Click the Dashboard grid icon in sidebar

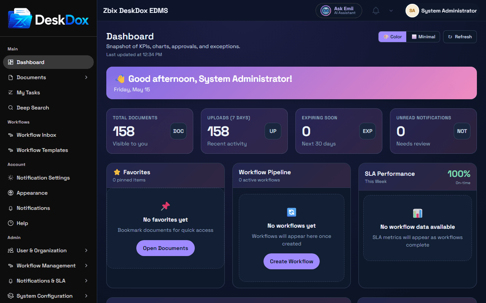[x=11, y=62]
